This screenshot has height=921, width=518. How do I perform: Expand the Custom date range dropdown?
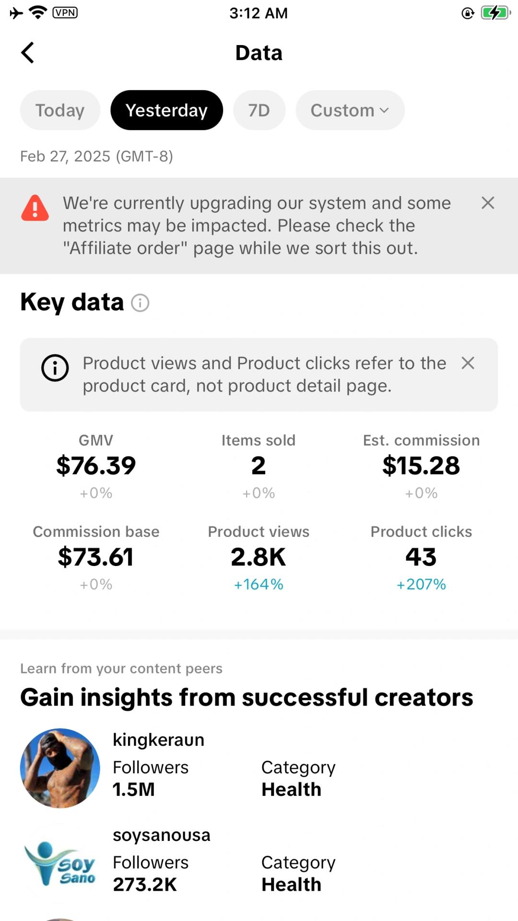pos(350,110)
